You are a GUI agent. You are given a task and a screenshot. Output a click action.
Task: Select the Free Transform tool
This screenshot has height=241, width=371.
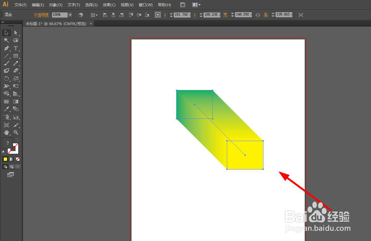(16, 86)
